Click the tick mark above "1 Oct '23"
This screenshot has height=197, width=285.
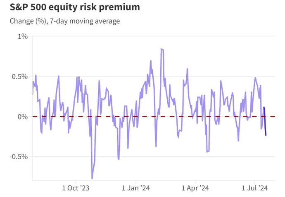pyautogui.click(x=76, y=181)
